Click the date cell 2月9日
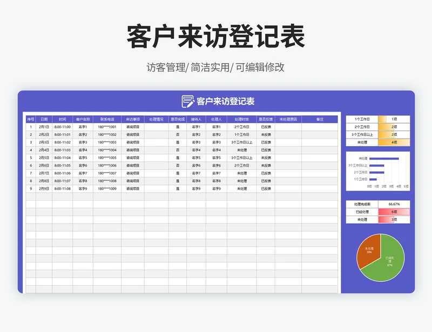The width and height of the screenshot is (432, 332). click(44, 189)
